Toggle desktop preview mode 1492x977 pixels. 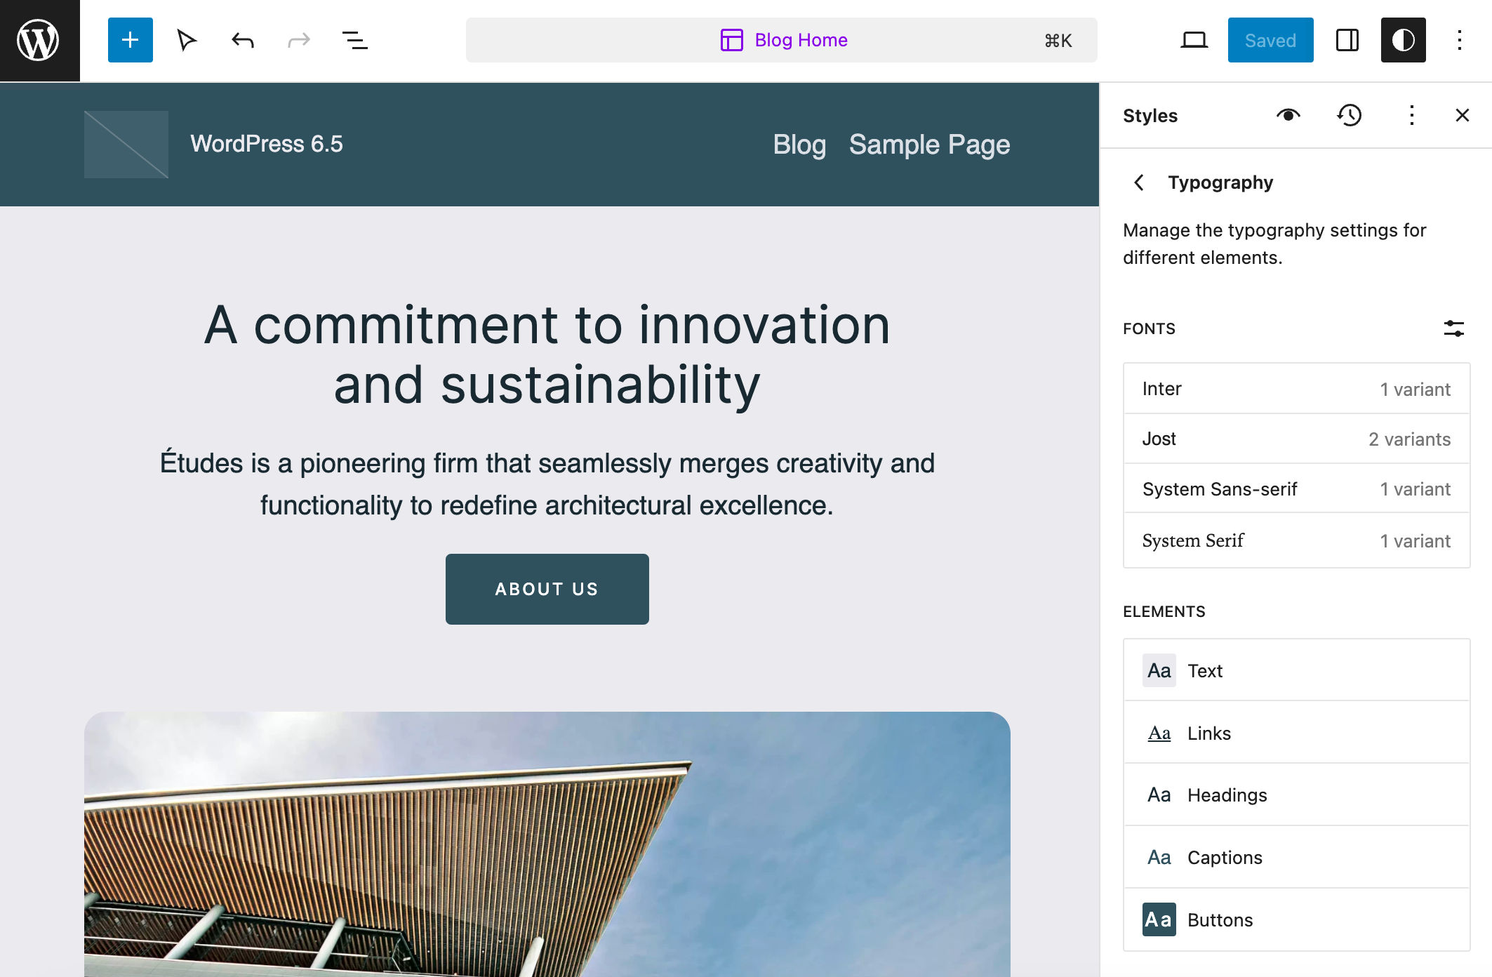point(1194,39)
